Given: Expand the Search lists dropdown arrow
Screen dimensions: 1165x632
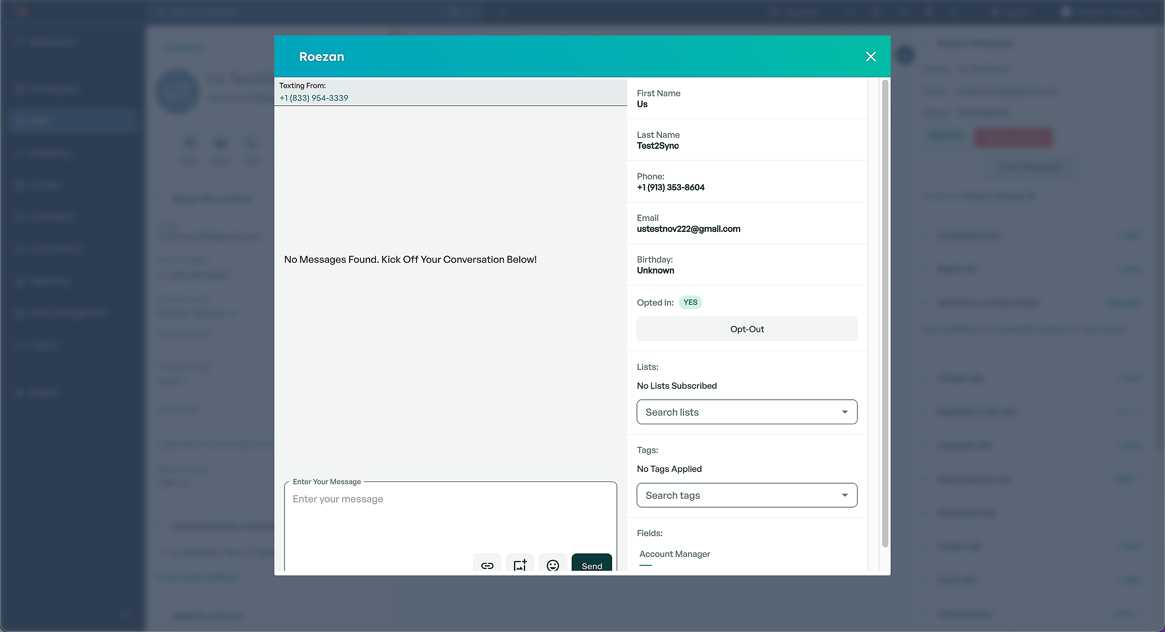Looking at the screenshot, I should [x=845, y=412].
